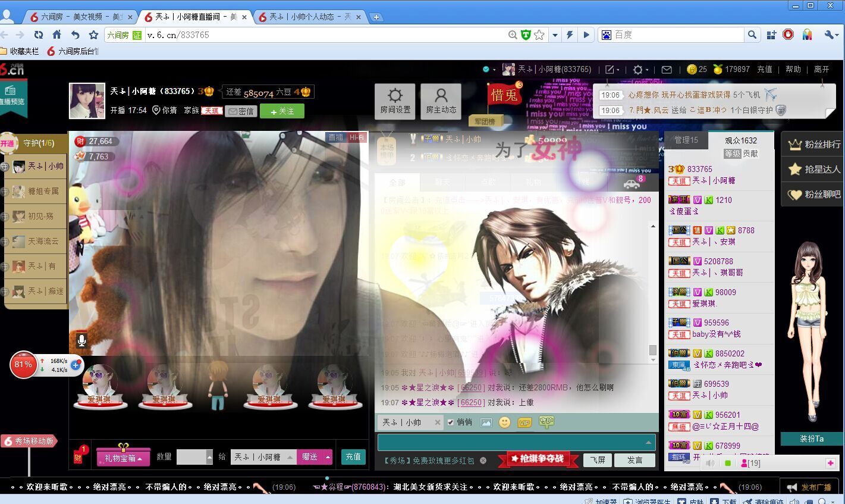Open the edit pencil dropdown in top bar
This screenshot has height=504, width=845.
tap(612, 70)
